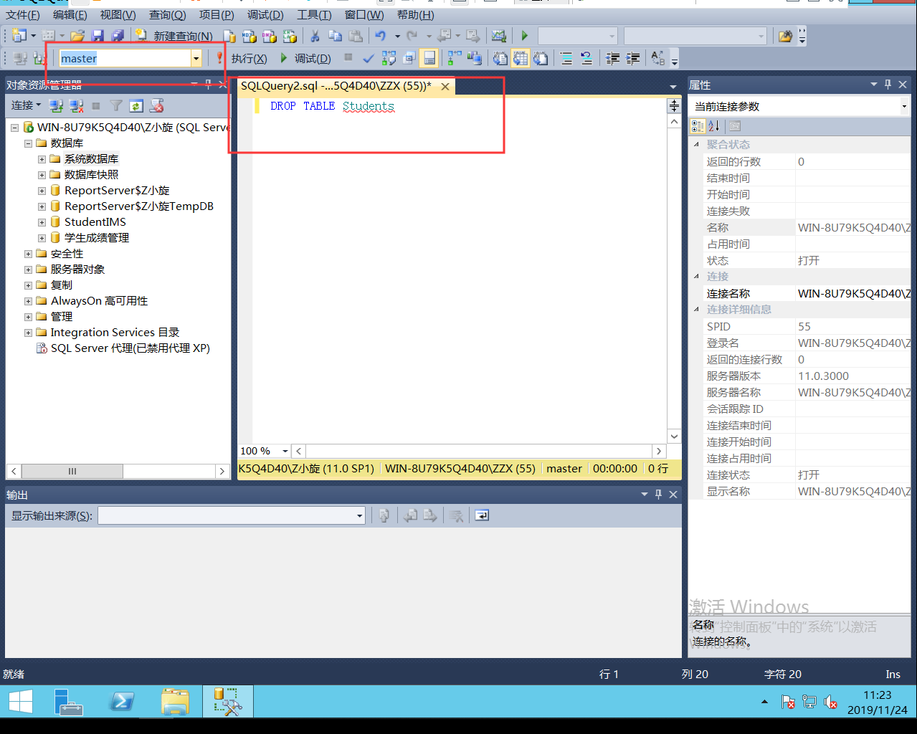The height and width of the screenshot is (734, 917).
Task: Select Results to File option
Action: (541, 58)
